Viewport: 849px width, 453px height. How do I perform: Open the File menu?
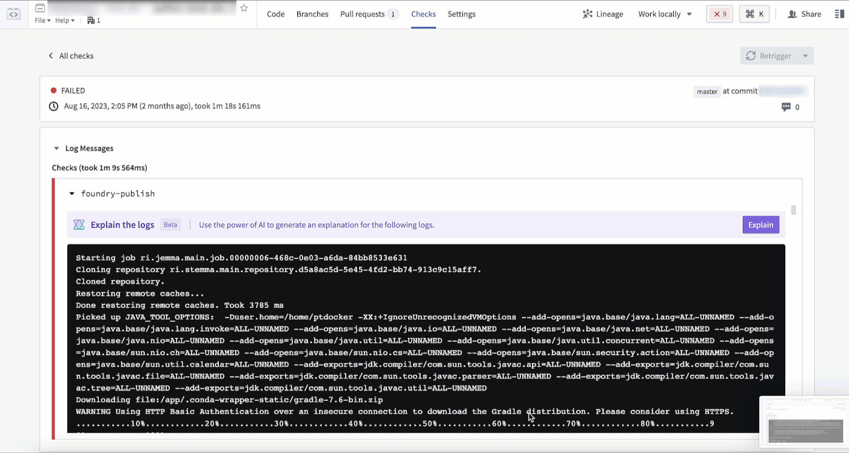42,21
